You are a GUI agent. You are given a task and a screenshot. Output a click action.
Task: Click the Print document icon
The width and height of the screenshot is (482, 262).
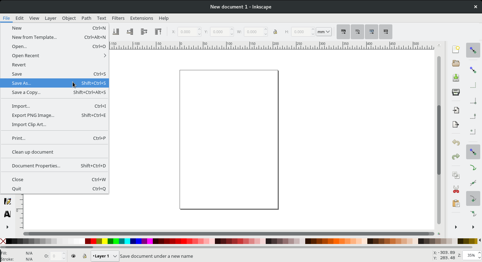(x=456, y=92)
